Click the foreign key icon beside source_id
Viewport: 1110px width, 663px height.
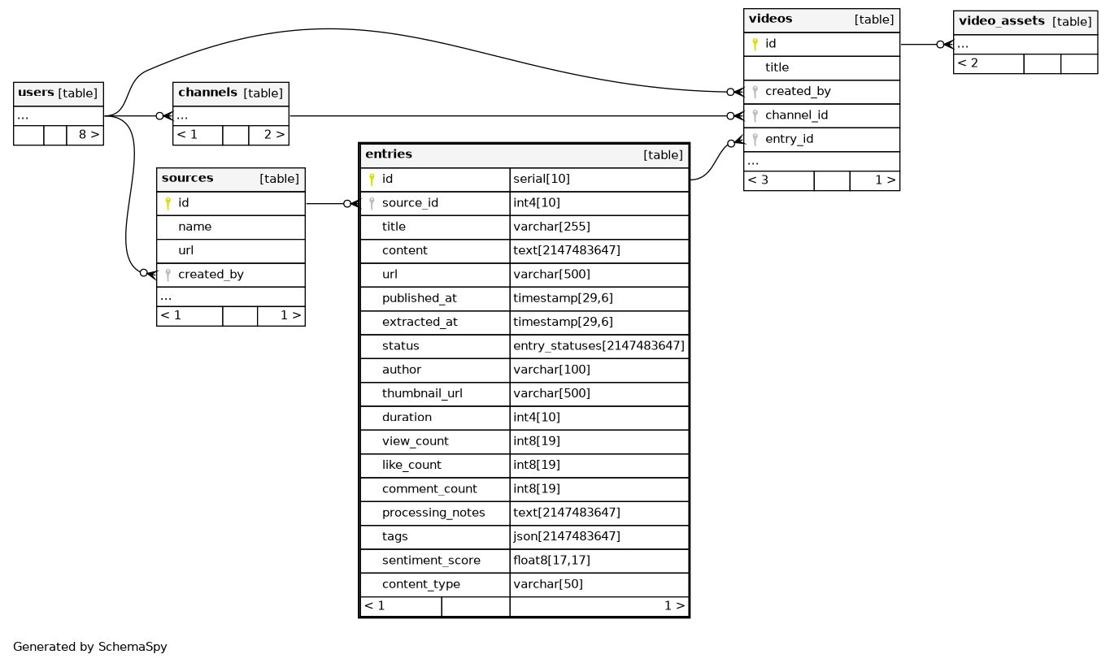click(372, 203)
